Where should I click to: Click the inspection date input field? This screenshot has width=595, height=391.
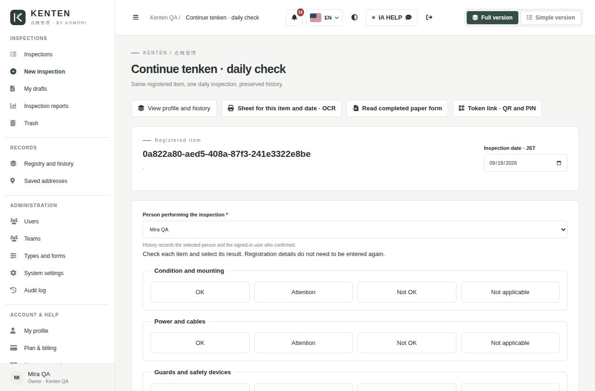526,163
